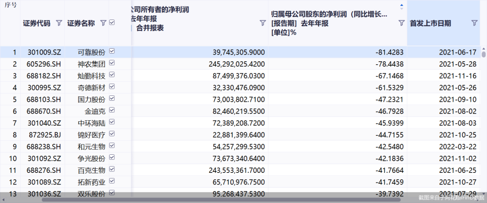Toggle checkbox for 神农集团 row
This screenshot has height=203, width=487.
[112, 63]
